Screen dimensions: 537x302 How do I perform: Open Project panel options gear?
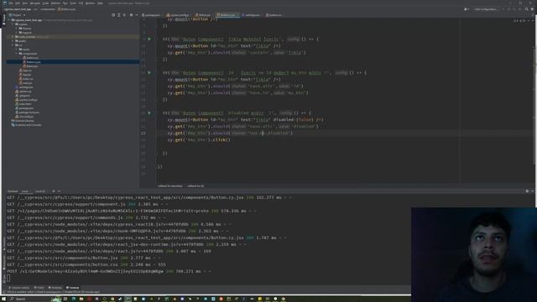(131, 15)
